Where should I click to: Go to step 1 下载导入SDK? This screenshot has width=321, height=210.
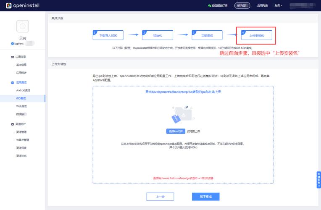(108, 35)
